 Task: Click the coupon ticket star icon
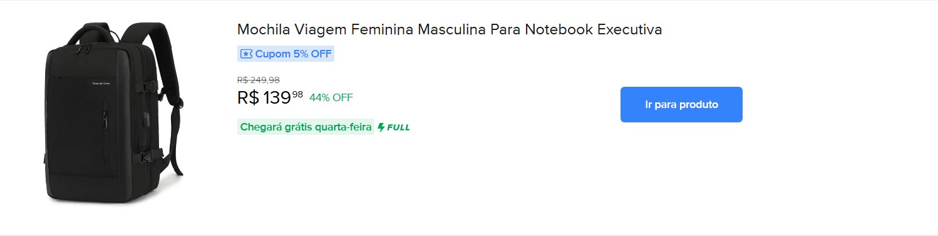pos(246,54)
